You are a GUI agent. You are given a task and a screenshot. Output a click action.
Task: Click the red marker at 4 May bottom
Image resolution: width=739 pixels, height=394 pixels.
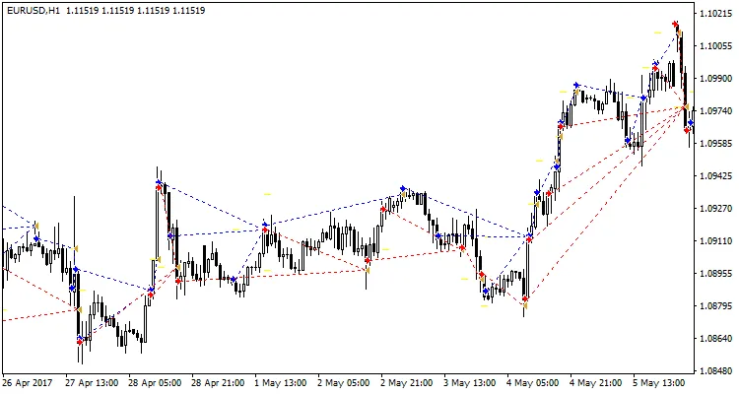[x=525, y=298]
